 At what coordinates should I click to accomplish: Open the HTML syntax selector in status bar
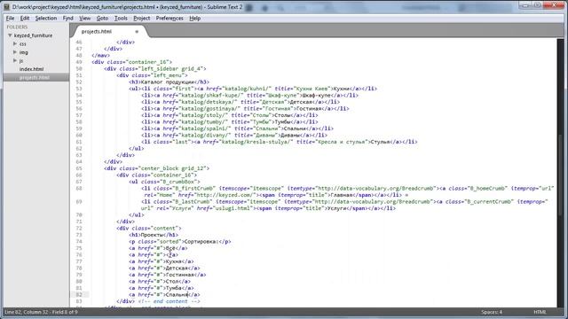pyautogui.click(x=540, y=312)
